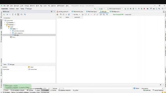This screenshot has height=93, width=166.
Task: Open HMD Global Nokia device dropdown
Action: tap(115, 9)
